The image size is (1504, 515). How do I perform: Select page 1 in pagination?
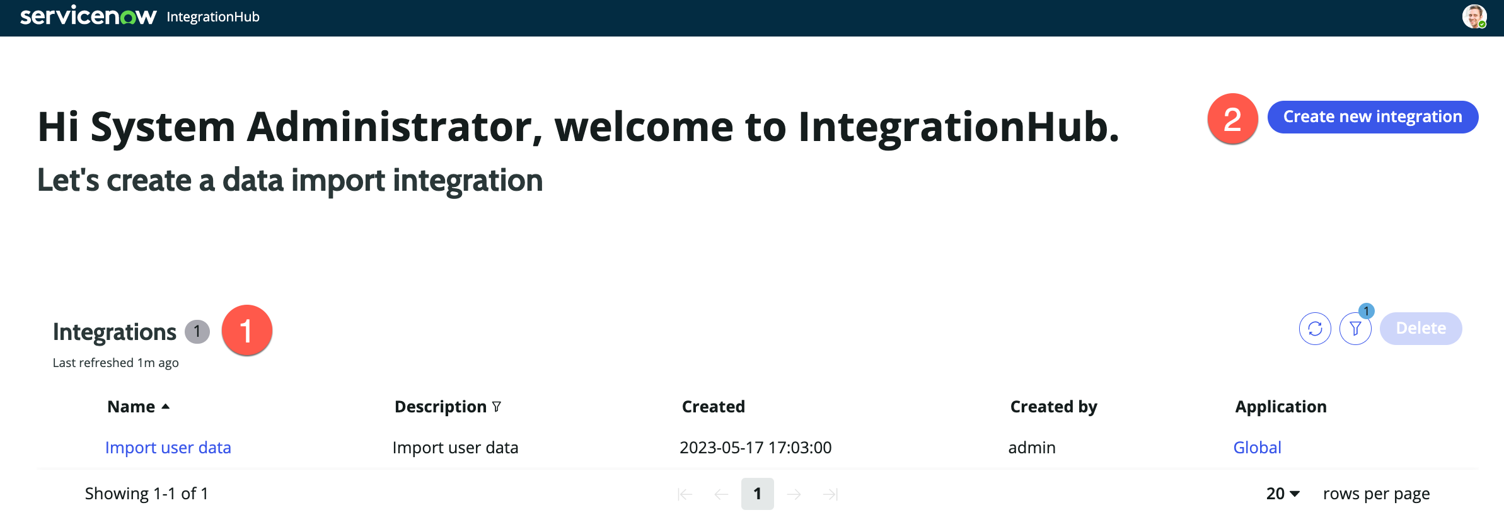coord(758,494)
